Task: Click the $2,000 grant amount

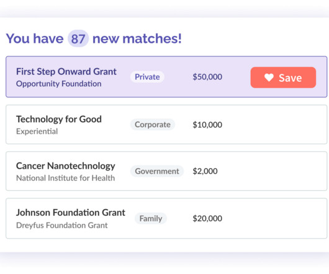Action: pos(205,171)
